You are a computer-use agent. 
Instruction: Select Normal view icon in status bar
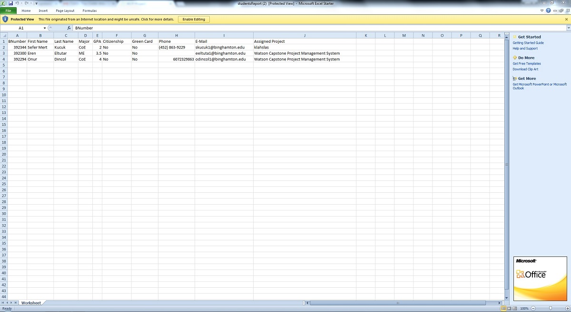[x=504, y=308]
